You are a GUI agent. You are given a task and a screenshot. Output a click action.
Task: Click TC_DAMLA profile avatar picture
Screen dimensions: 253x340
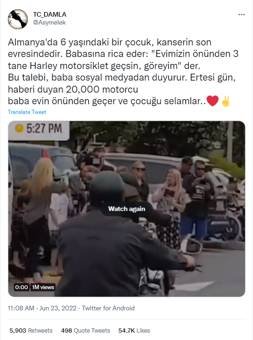[18, 19]
